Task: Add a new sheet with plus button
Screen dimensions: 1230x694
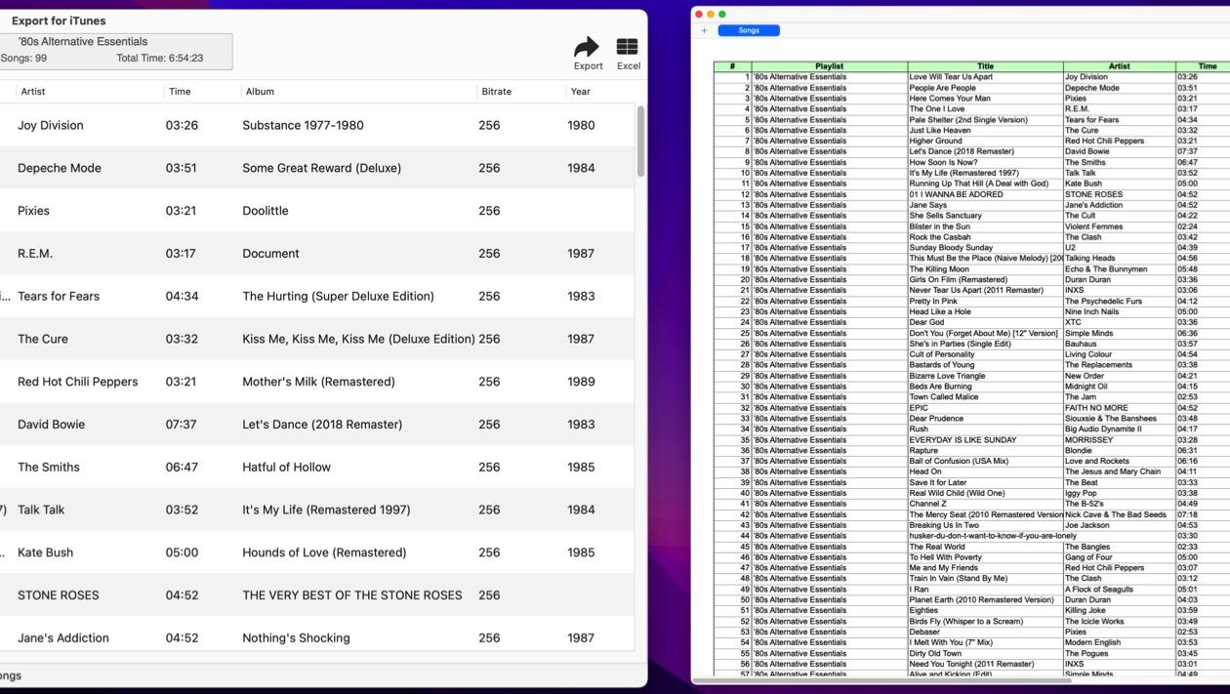Action: pyautogui.click(x=704, y=30)
